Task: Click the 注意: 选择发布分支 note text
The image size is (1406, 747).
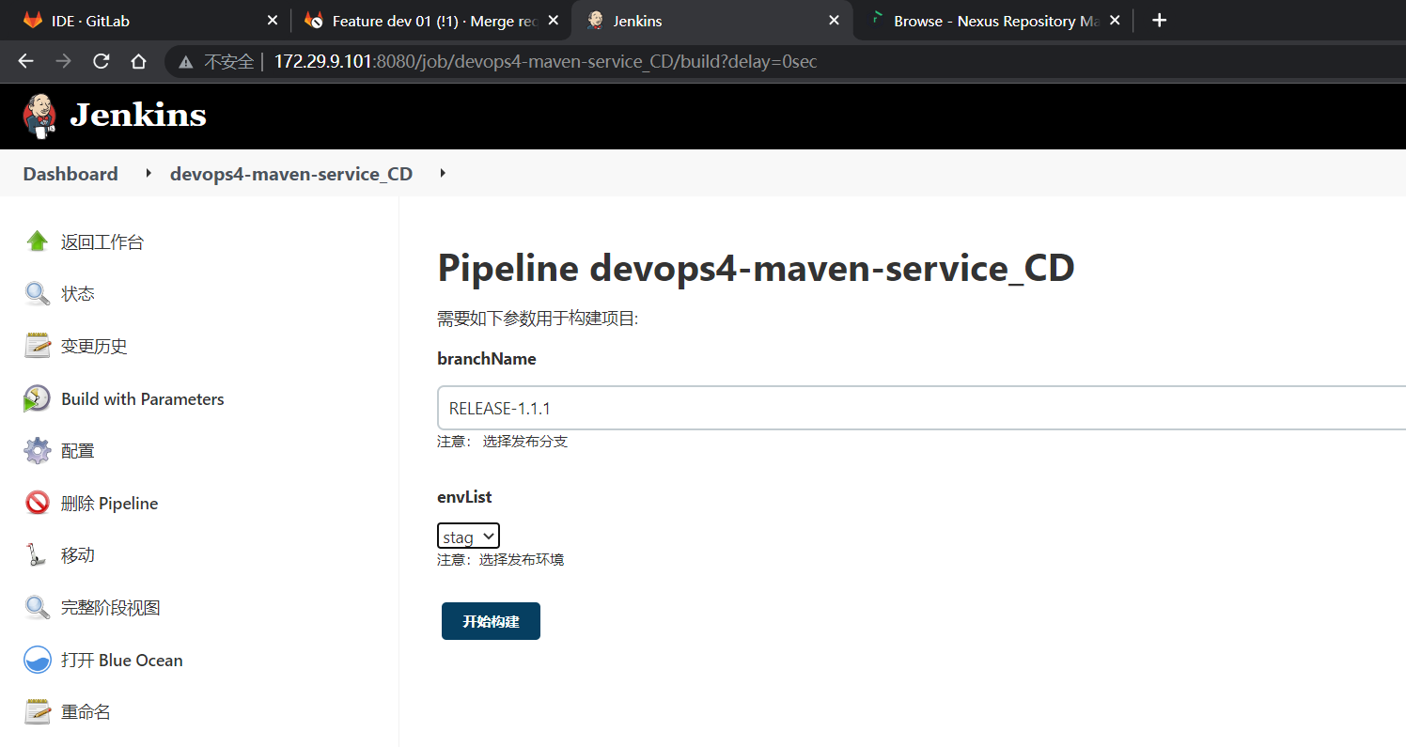Action: (x=503, y=442)
